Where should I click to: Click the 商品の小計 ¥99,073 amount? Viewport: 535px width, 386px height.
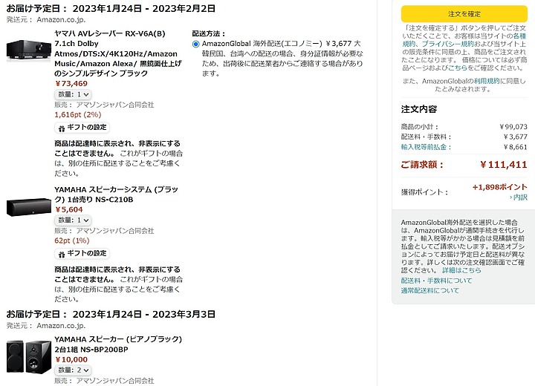tap(513, 127)
